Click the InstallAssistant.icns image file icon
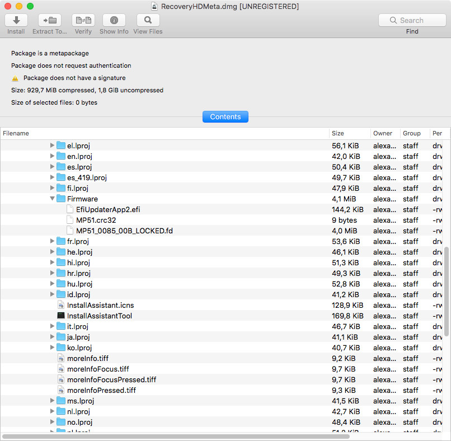 [x=61, y=305]
